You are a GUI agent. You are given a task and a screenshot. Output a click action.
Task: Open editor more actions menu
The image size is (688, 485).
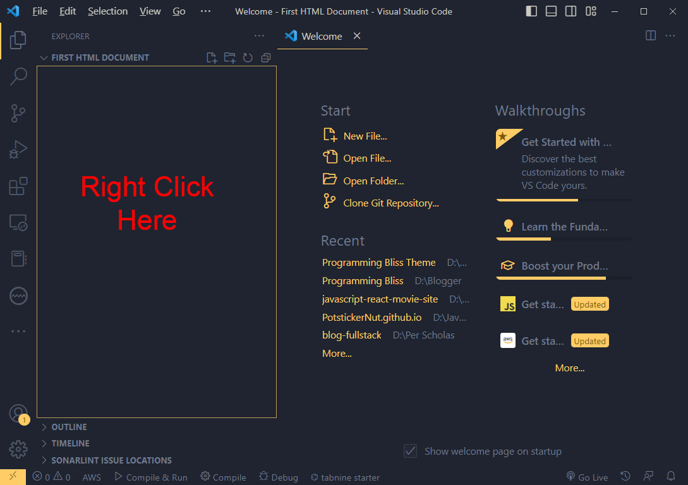(670, 35)
